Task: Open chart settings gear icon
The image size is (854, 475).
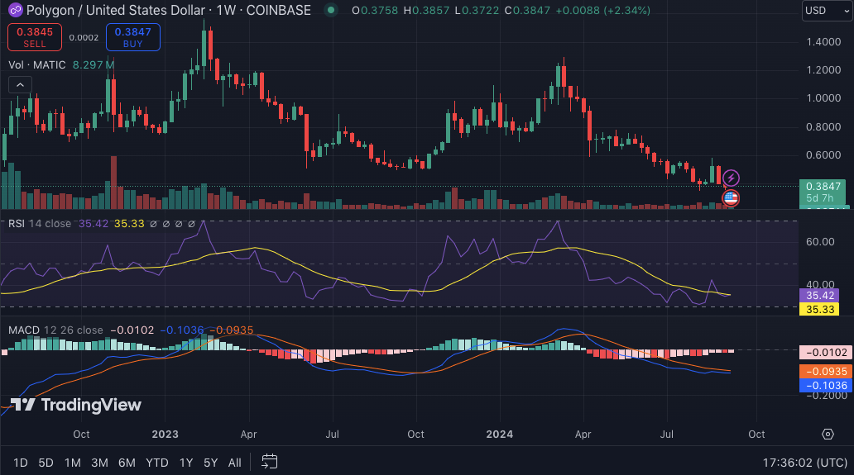Action: point(828,434)
